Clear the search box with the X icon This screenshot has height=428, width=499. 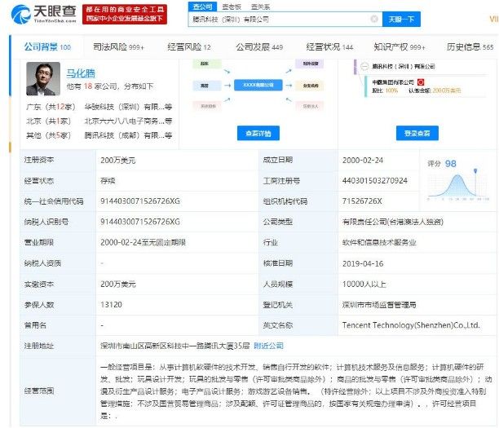[374, 19]
